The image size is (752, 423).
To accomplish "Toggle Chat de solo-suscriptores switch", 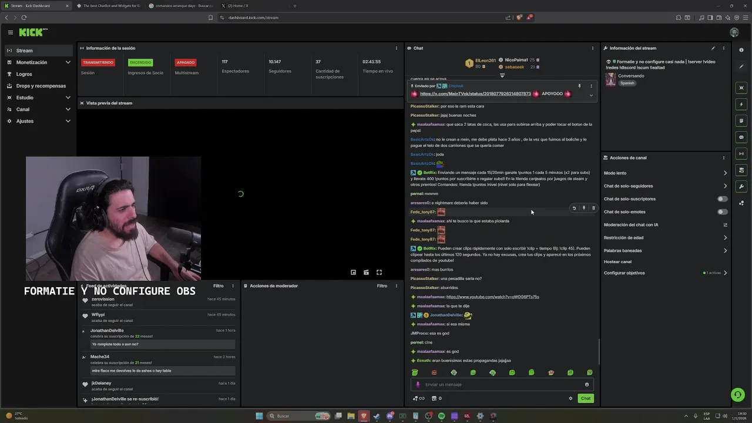I will (723, 199).
